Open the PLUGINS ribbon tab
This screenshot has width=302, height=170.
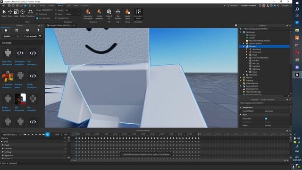click(85, 6)
